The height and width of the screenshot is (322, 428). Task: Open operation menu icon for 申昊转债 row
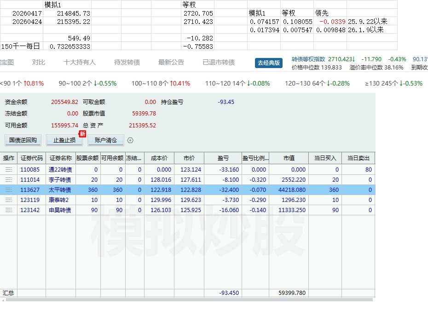pos(9,210)
